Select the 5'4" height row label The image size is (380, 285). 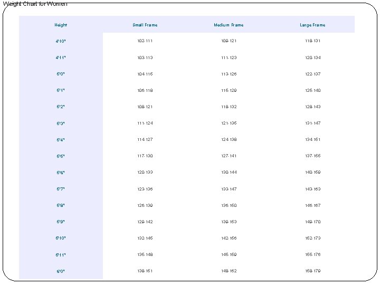61,140
